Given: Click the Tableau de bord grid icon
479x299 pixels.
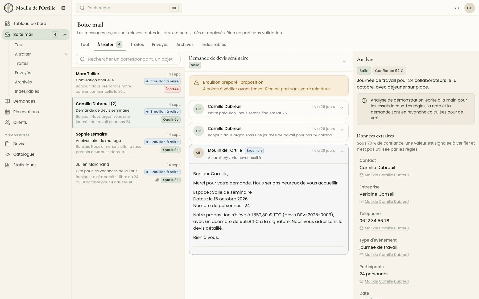Looking at the screenshot, I should (7, 24).
